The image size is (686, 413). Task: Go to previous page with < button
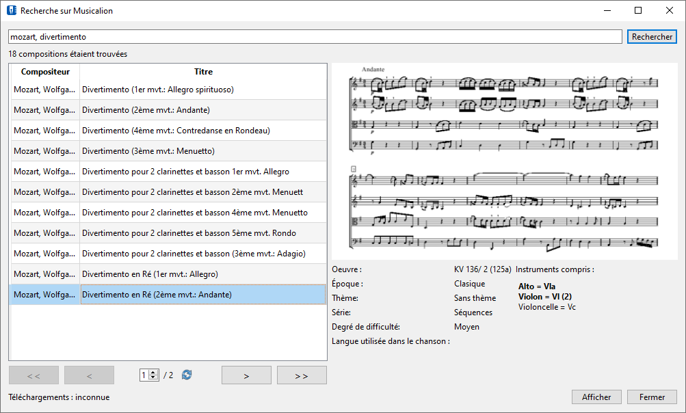(89, 375)
